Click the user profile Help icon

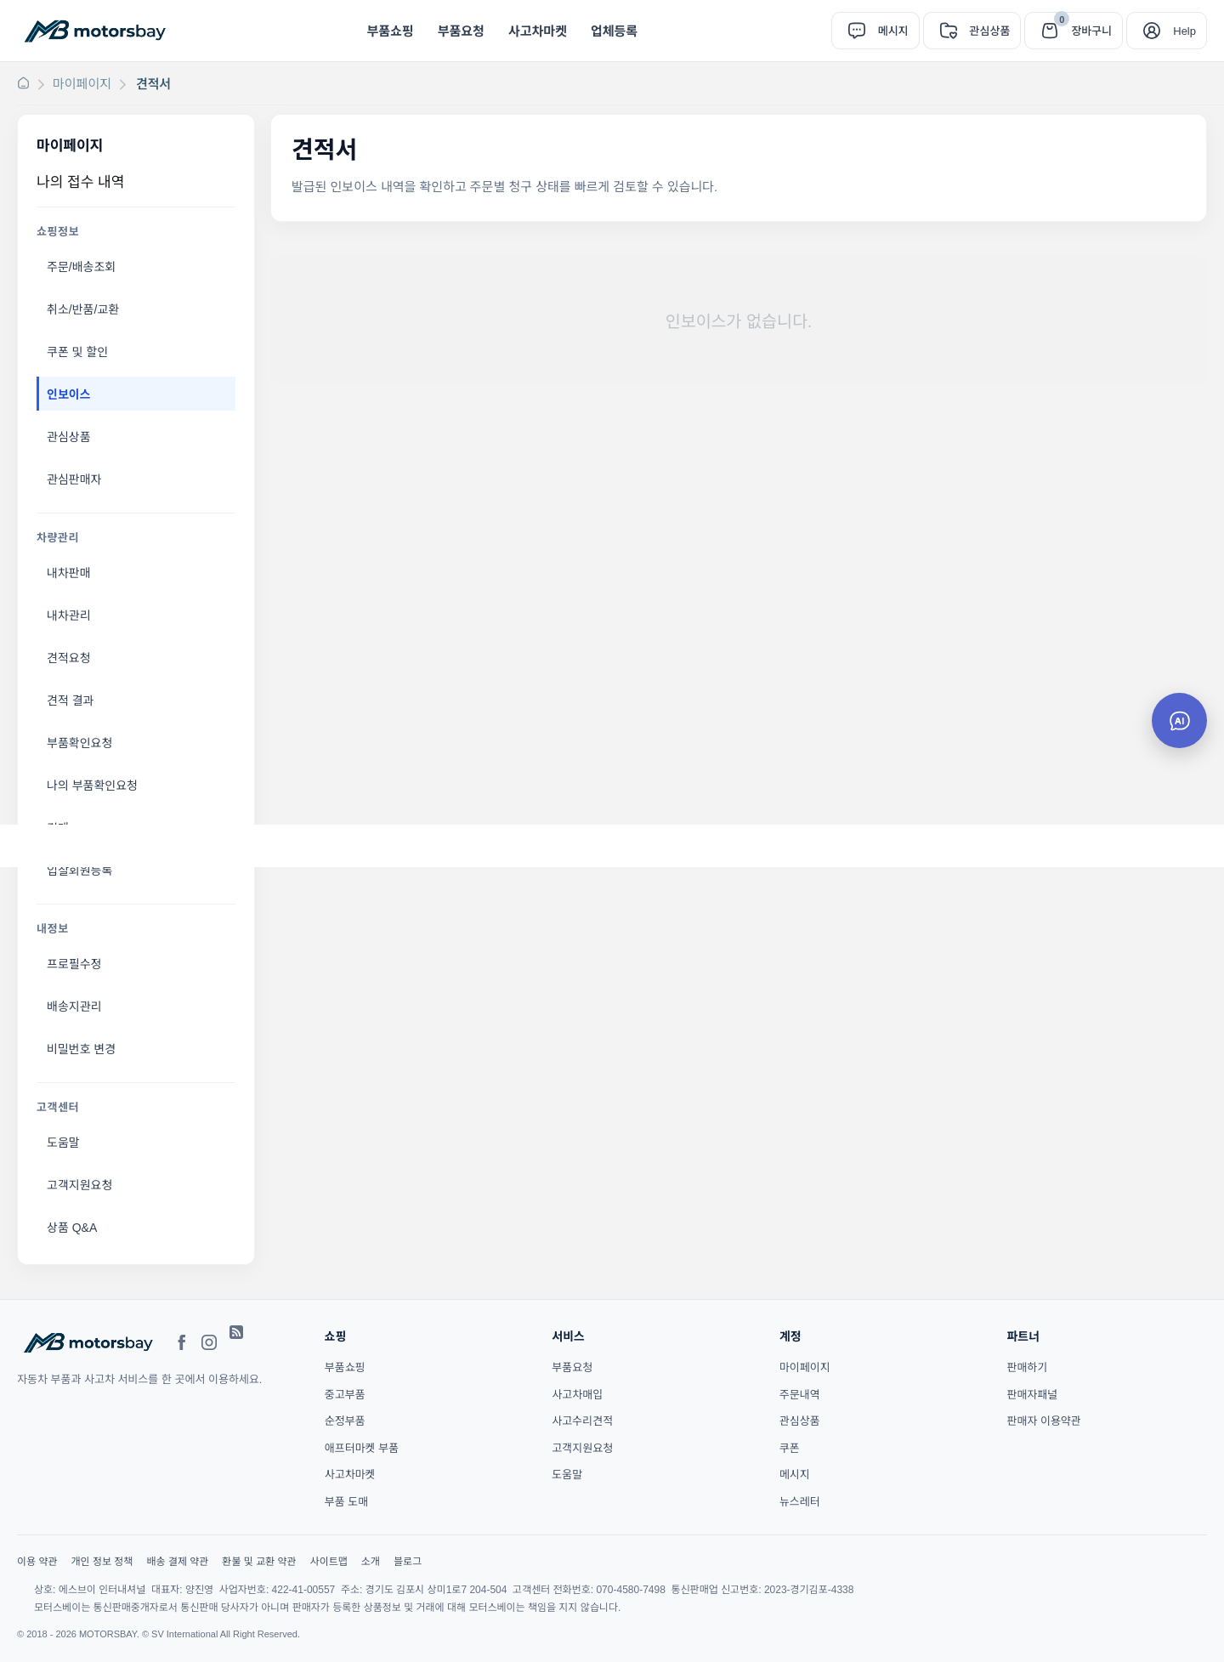(x=1152, y=31)
